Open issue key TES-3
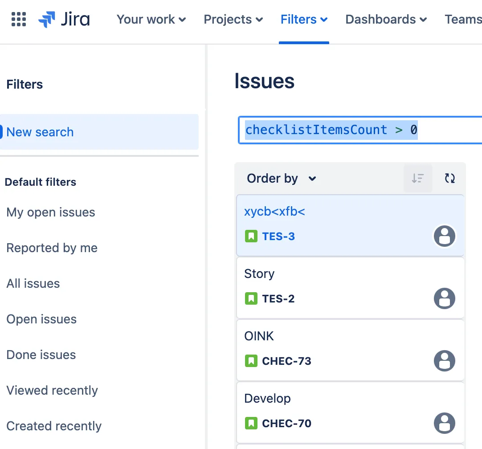Screen dimensions: 482x449 (x=278, y=237)
